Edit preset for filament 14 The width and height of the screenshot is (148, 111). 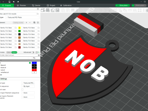point(39,47)
